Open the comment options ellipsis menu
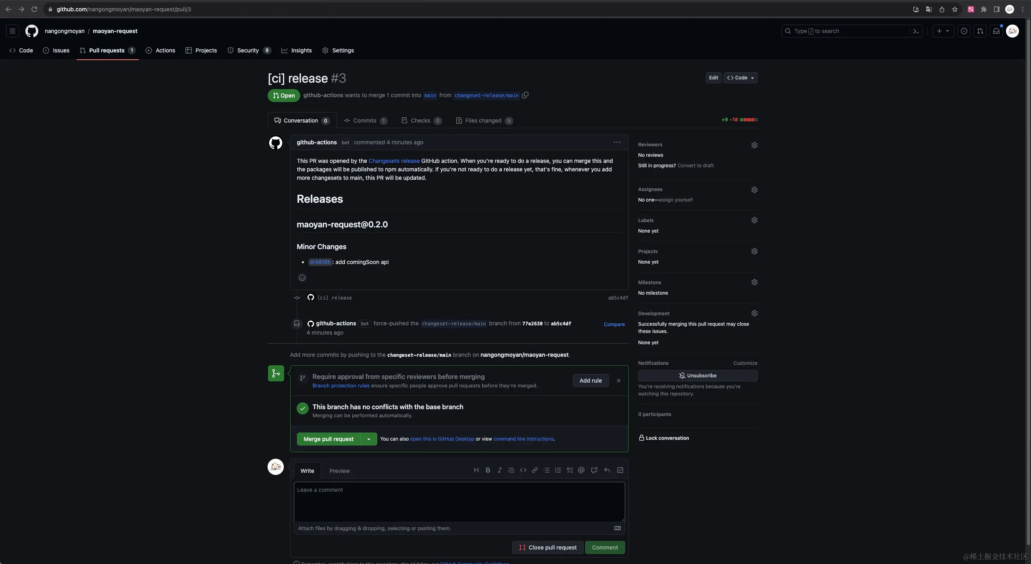 coord(617,142)
